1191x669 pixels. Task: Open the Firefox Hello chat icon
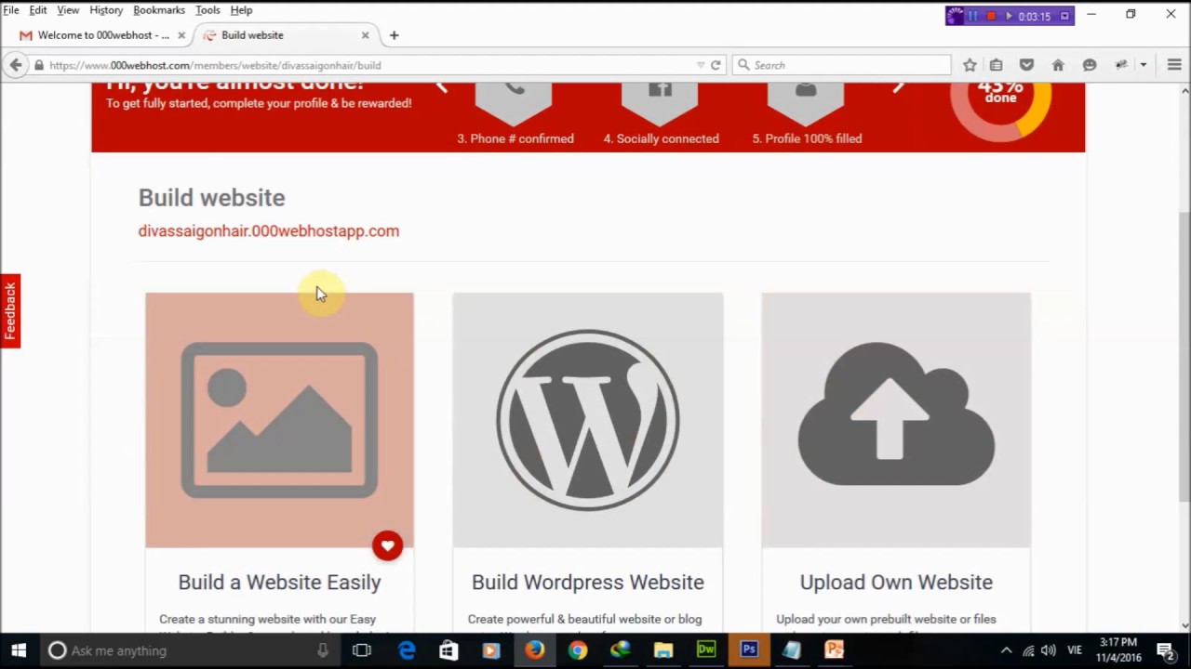click(x=1090, y=65)
